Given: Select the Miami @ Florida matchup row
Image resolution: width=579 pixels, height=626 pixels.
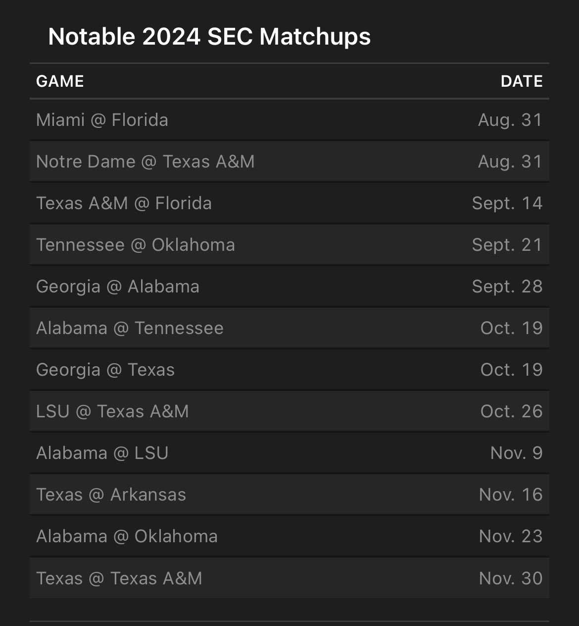Looking at the screenshot, I should point(289,120).
